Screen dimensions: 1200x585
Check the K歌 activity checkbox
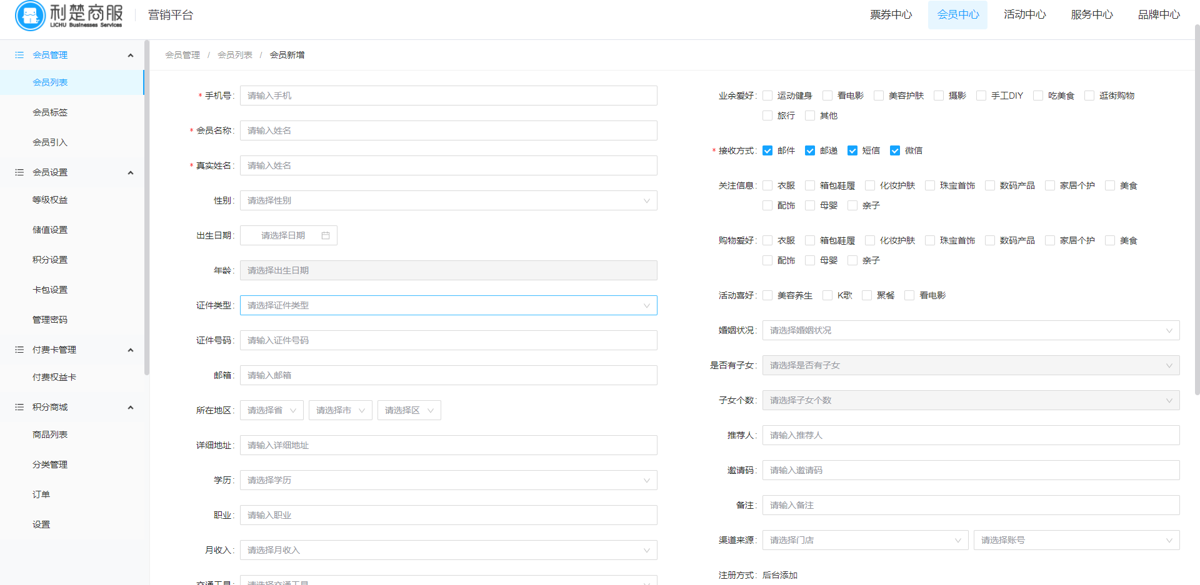click(827, 295)
